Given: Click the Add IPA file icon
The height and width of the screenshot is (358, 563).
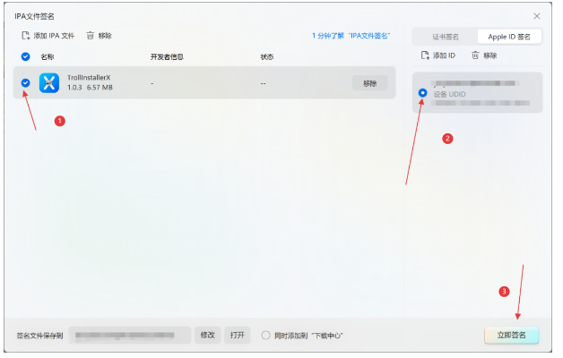Looking at the screenshot, I should 26,36.
